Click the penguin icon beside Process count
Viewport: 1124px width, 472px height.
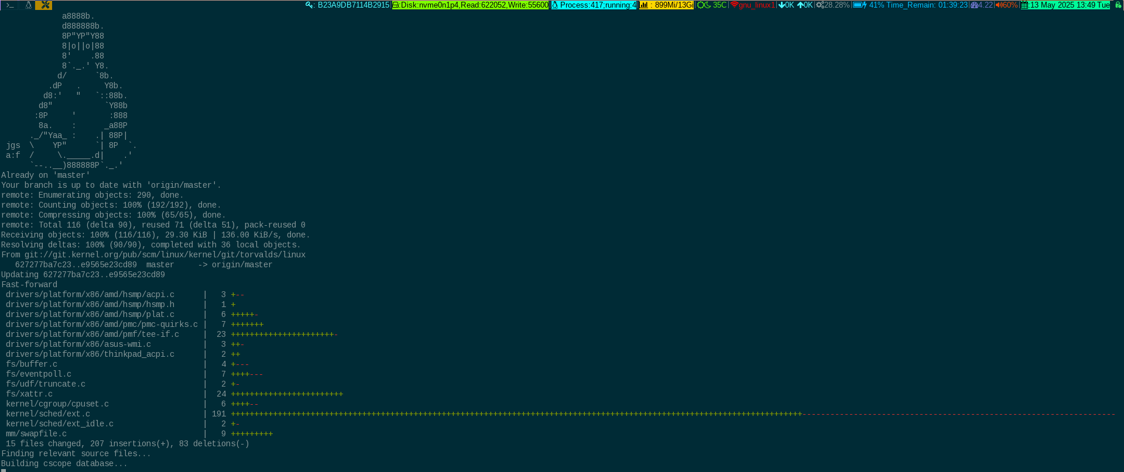(x=555, y=5)
